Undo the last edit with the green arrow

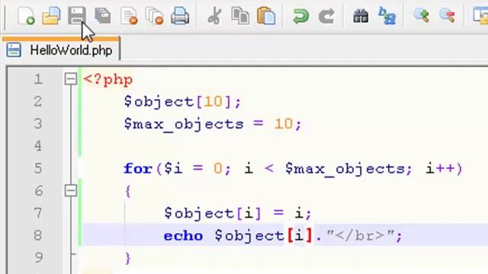tap(300, 16)
